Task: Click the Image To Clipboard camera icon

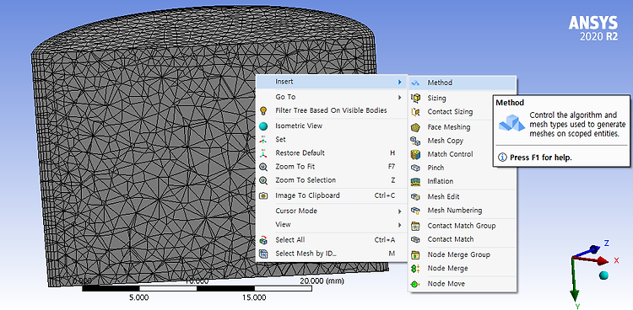Action: click(x=263, y=195)
